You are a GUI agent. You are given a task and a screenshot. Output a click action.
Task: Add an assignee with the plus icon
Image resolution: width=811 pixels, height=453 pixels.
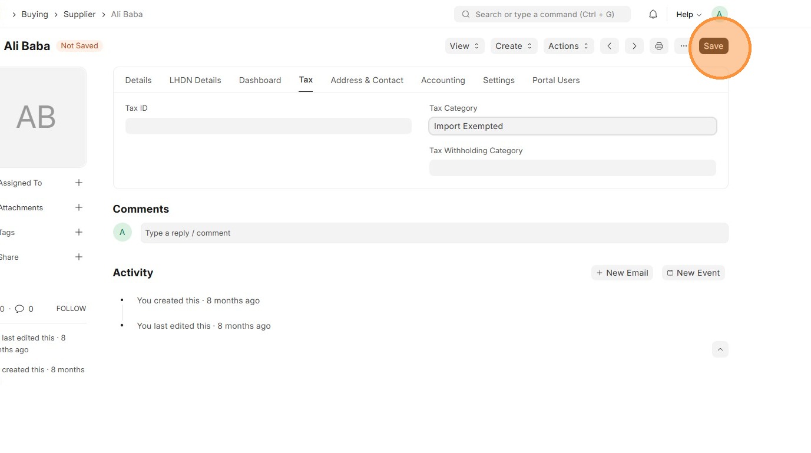coord(79,183)
